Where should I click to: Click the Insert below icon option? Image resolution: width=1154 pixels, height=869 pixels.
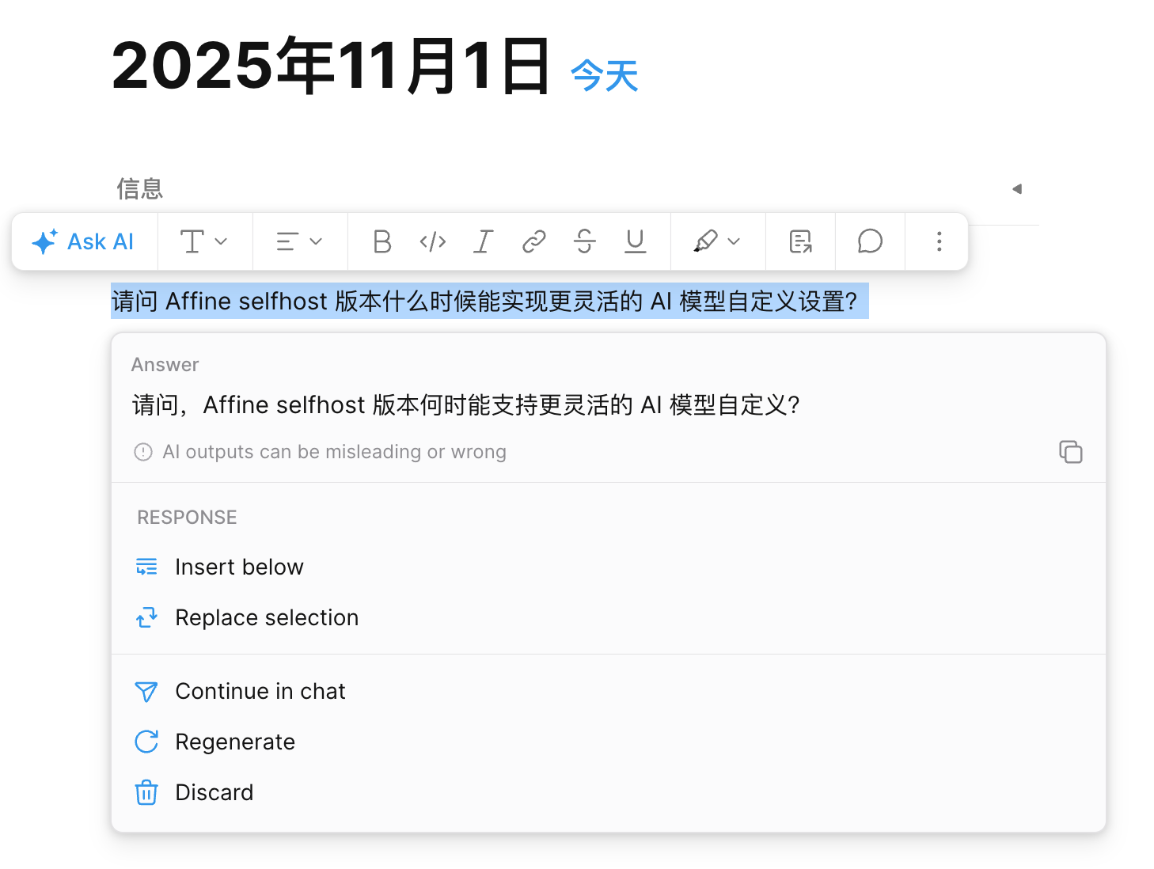tap(146, 566)
